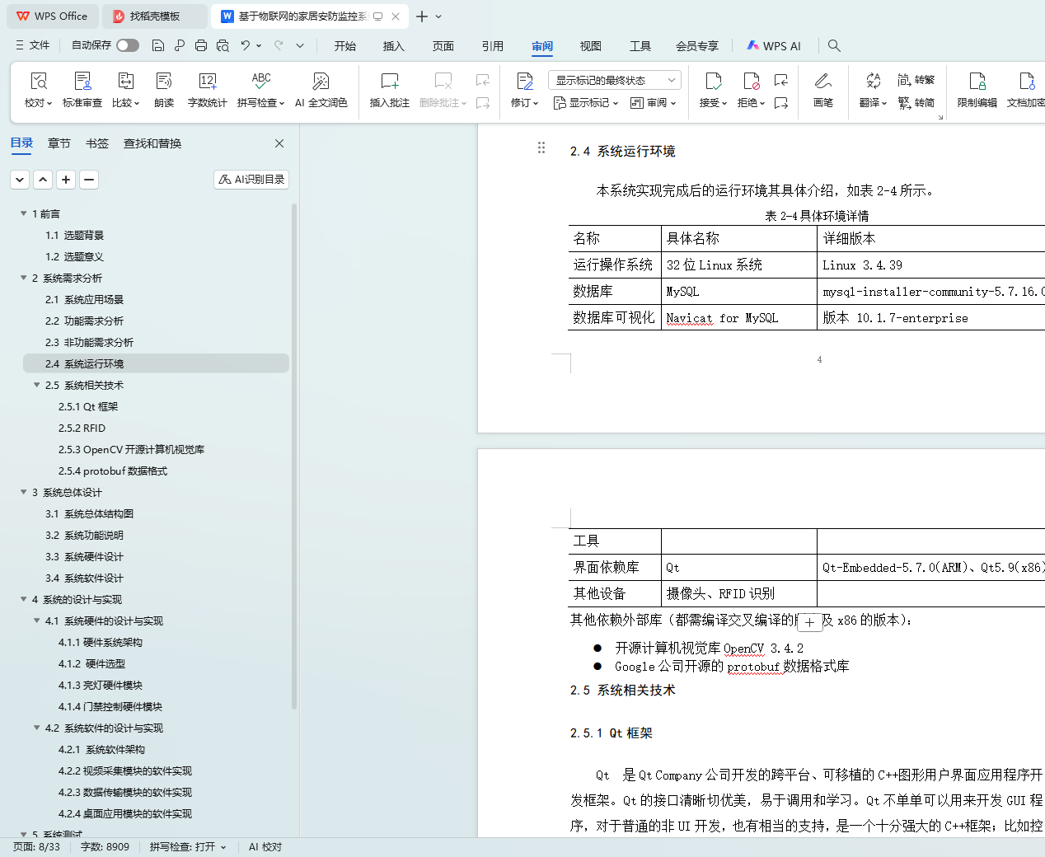Click the print icon in quick toolbar
Screen dimensions: 1045x857
[x=201, y=46]
